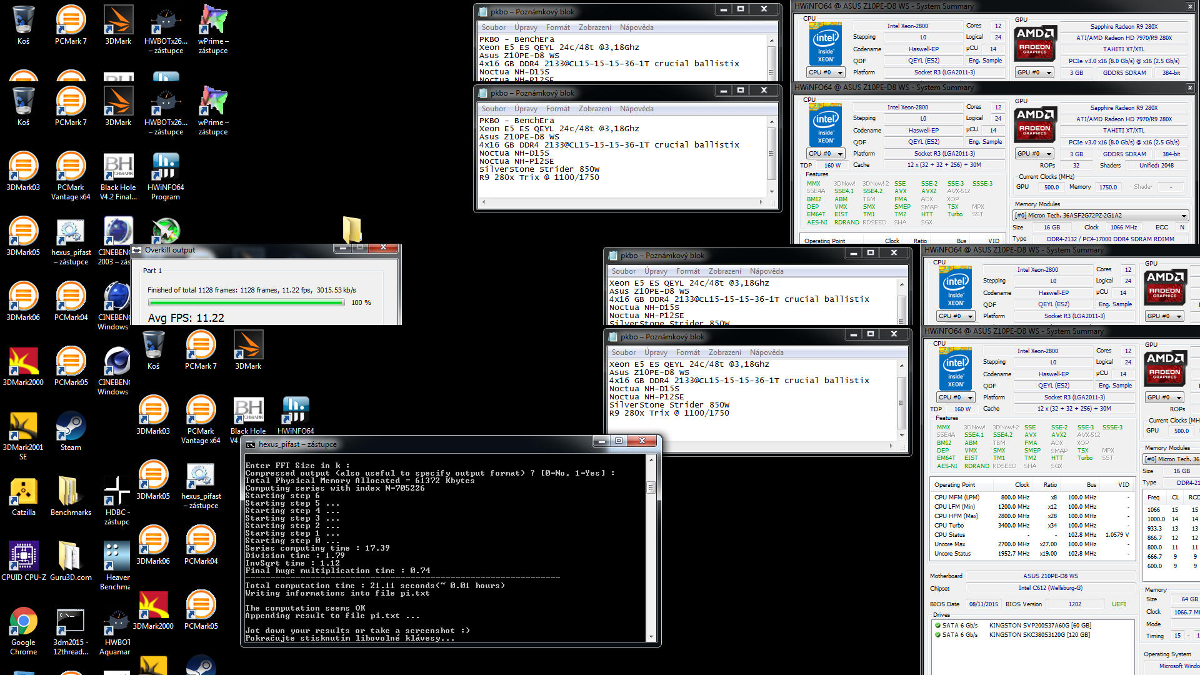Open Soubor menu in Notepad overlapped by hexus_pifast window
This screenshot has width=1200, height=675.
click(624, 352)
